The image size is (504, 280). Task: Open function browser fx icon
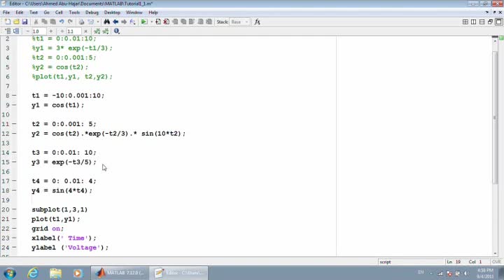click(257, 22)
